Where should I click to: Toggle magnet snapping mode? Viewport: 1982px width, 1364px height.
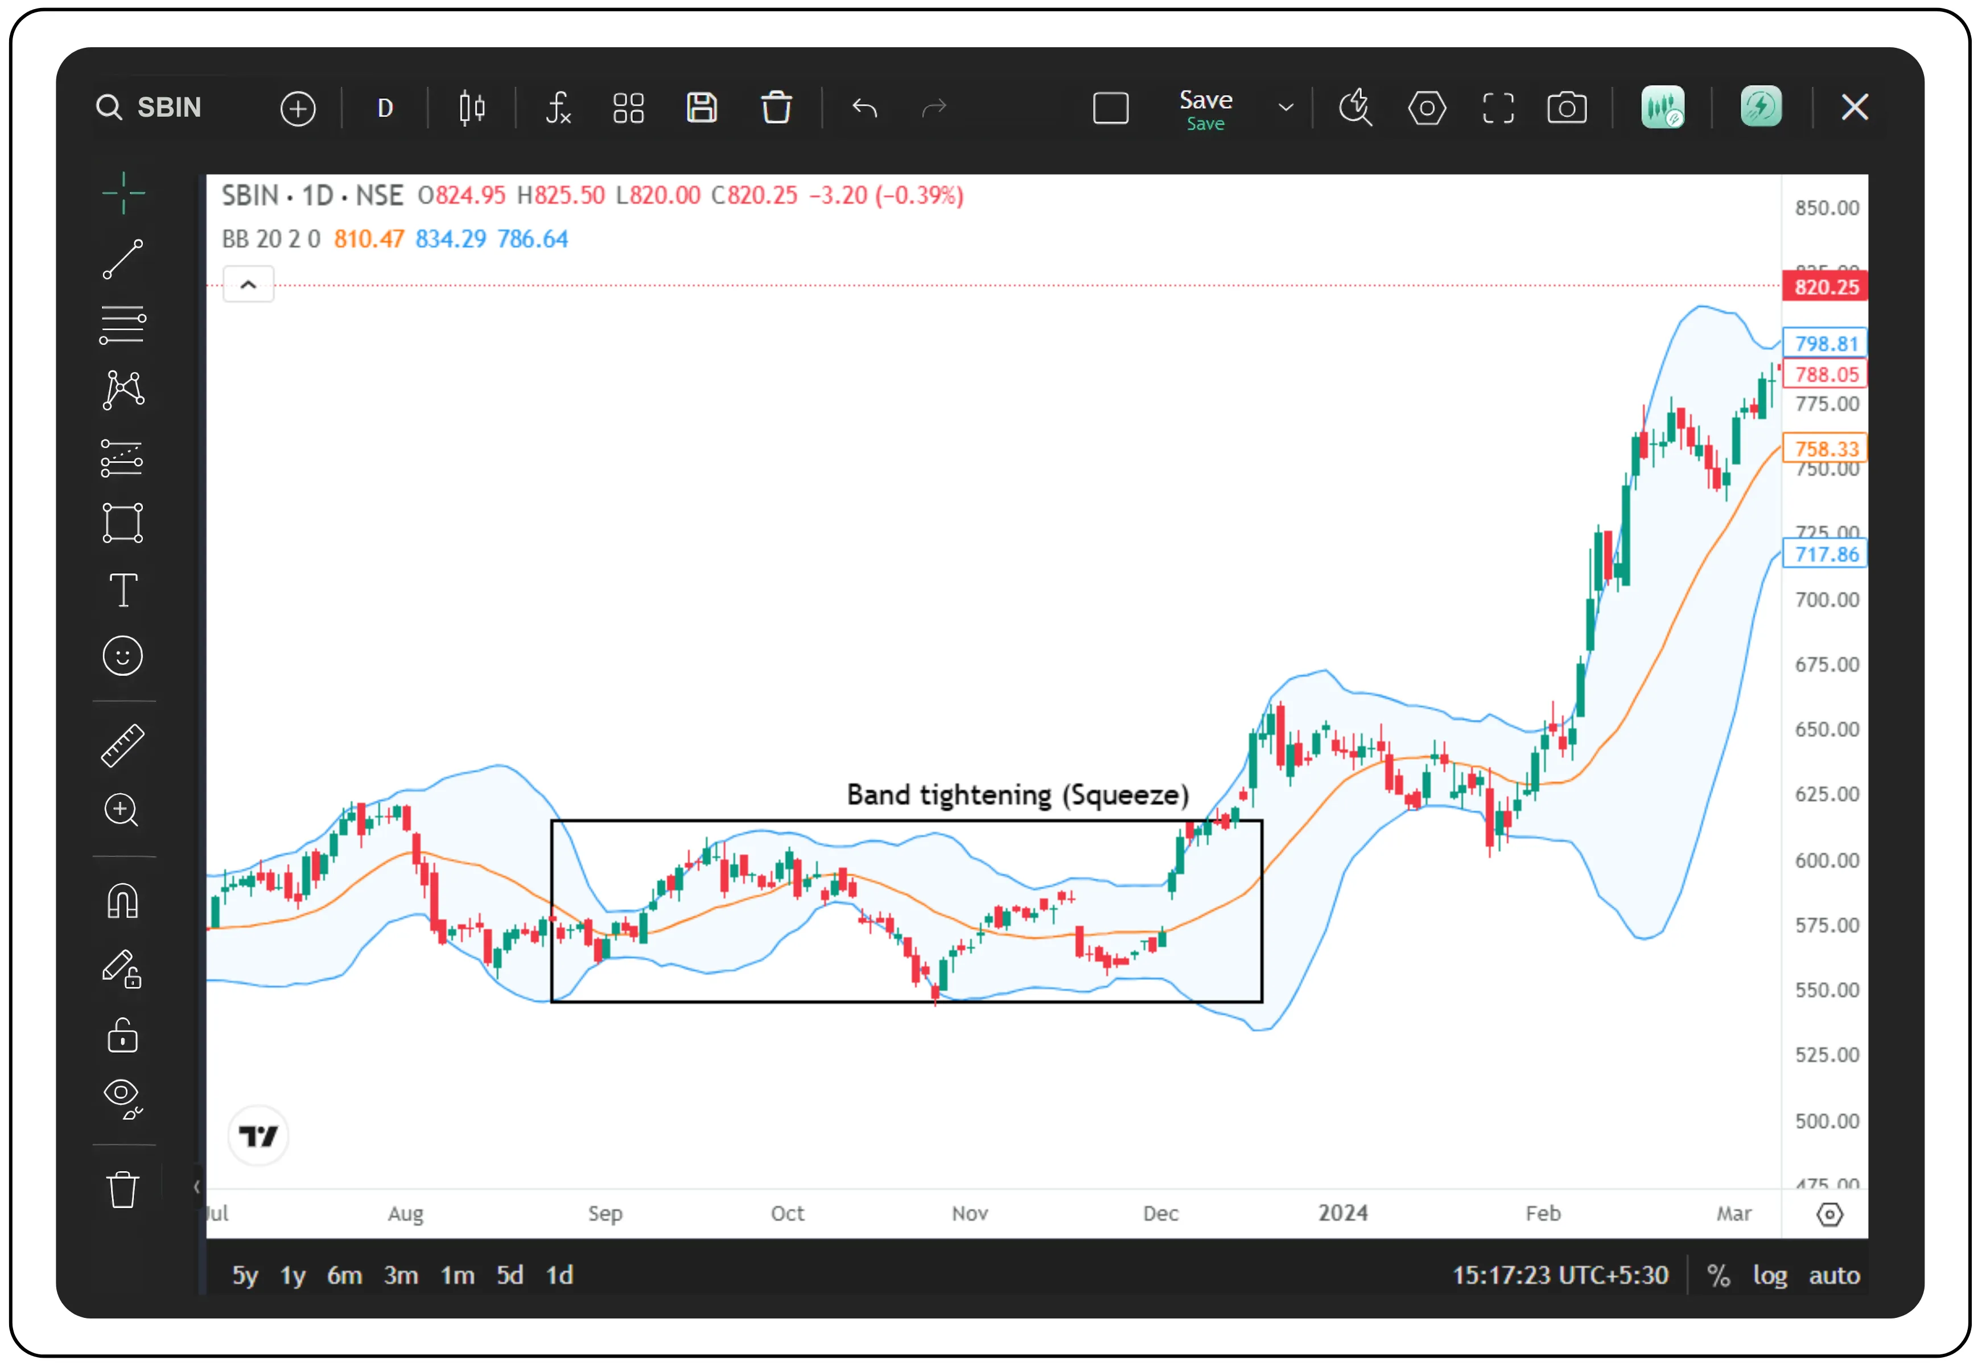click(x=123, y=900)
